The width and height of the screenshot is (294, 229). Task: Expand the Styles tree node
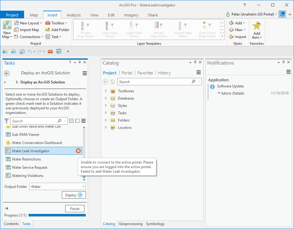[x=106, y=105]
